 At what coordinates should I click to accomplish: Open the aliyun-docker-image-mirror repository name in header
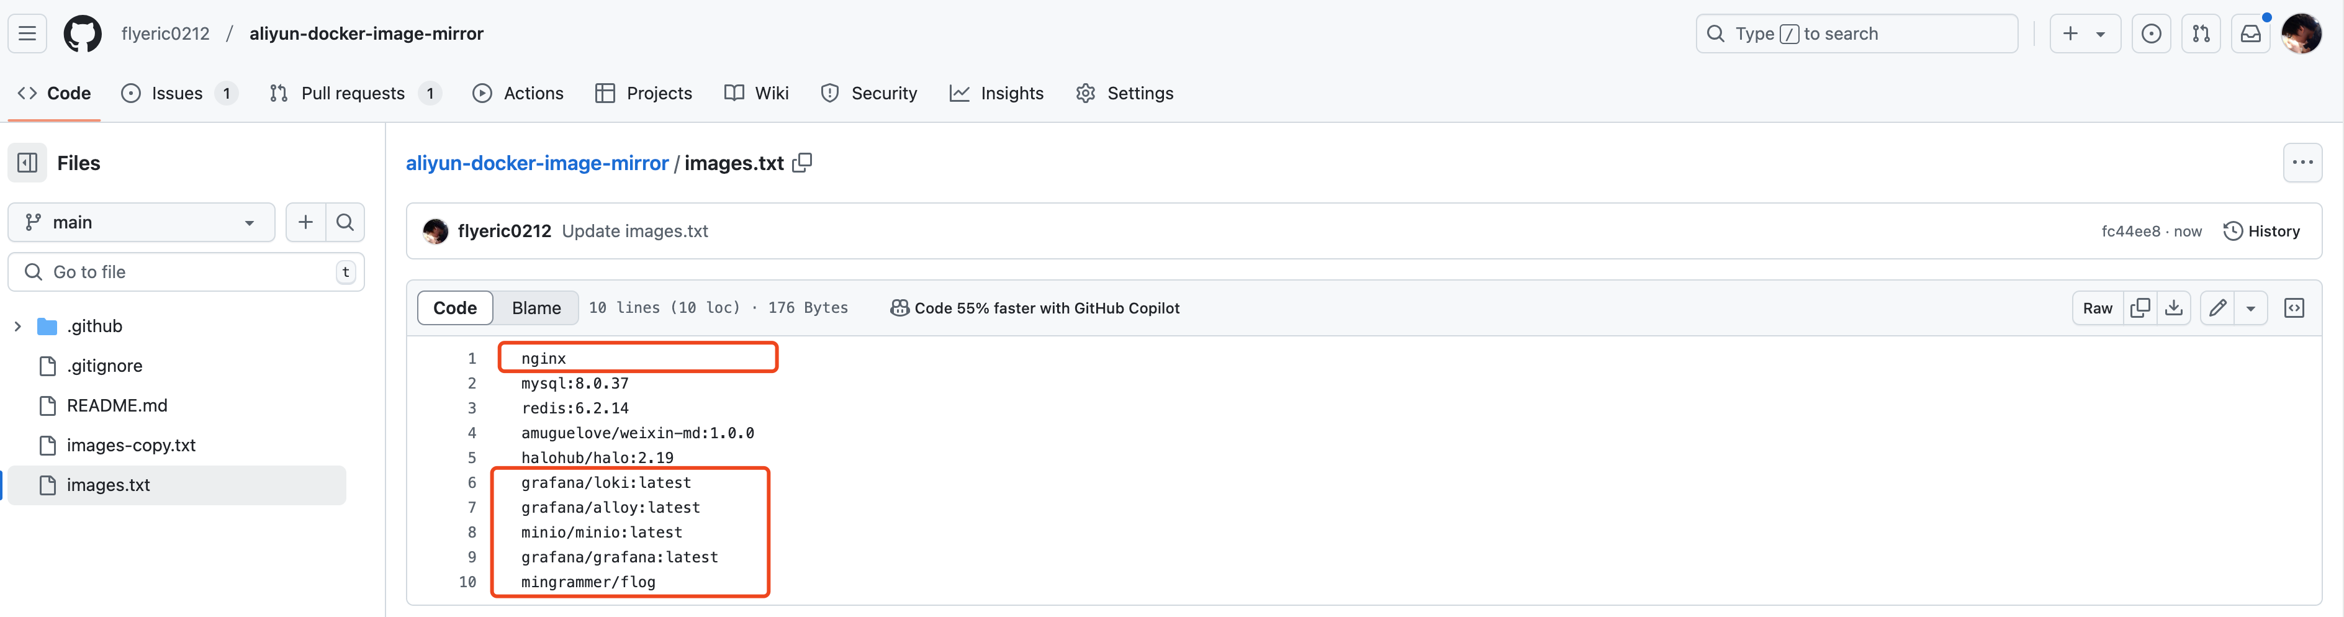coord(367,34)
